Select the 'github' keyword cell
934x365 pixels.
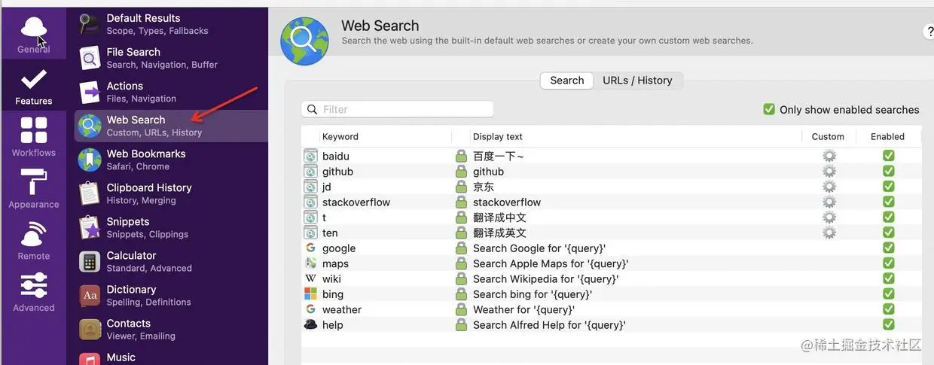click(337, 172)
